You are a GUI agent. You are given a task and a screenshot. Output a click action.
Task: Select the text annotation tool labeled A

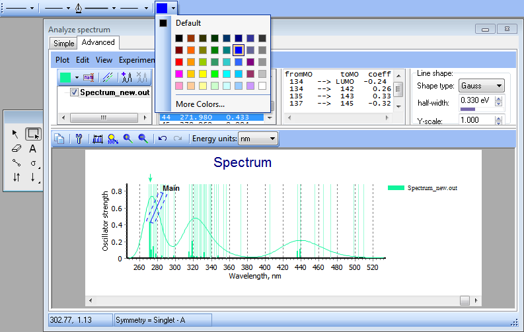32,149
